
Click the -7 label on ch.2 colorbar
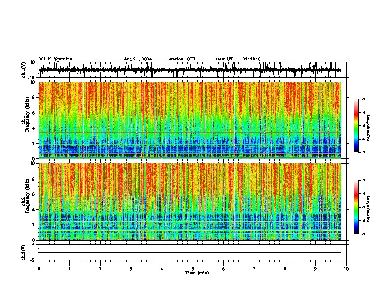363,234
